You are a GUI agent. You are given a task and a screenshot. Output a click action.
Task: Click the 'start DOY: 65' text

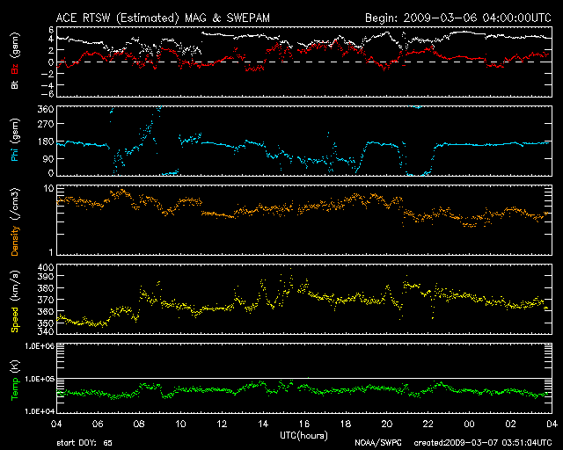[84, 443]
